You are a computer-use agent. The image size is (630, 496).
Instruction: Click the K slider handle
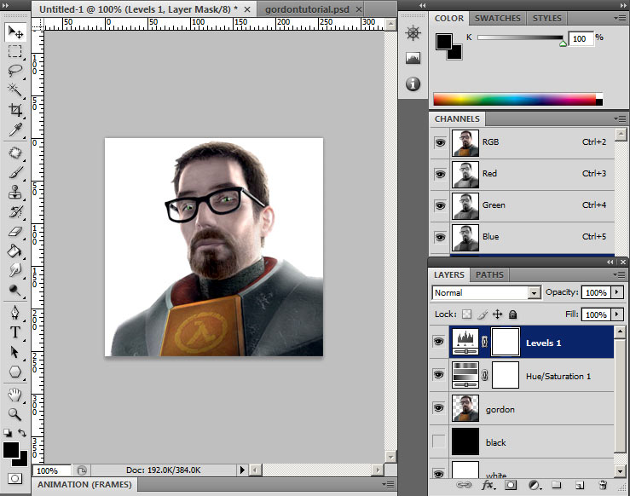pos(563,43)
